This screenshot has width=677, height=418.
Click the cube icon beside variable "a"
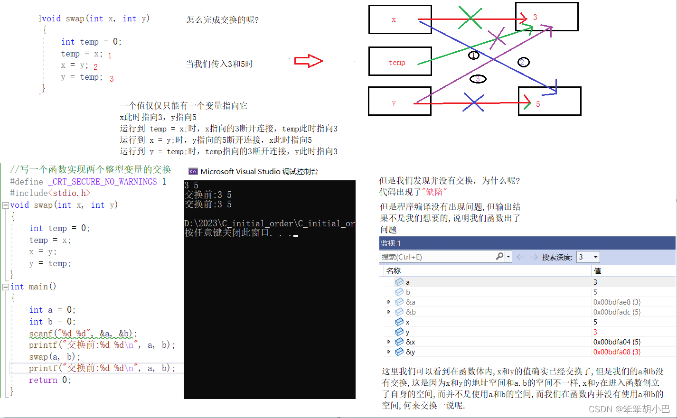pyautogui.click(x=399, y=281)
